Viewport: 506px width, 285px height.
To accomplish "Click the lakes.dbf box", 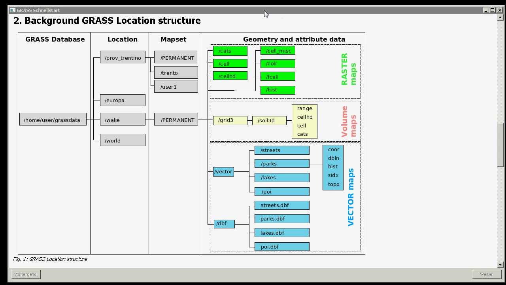I will (x=282, y=233).
